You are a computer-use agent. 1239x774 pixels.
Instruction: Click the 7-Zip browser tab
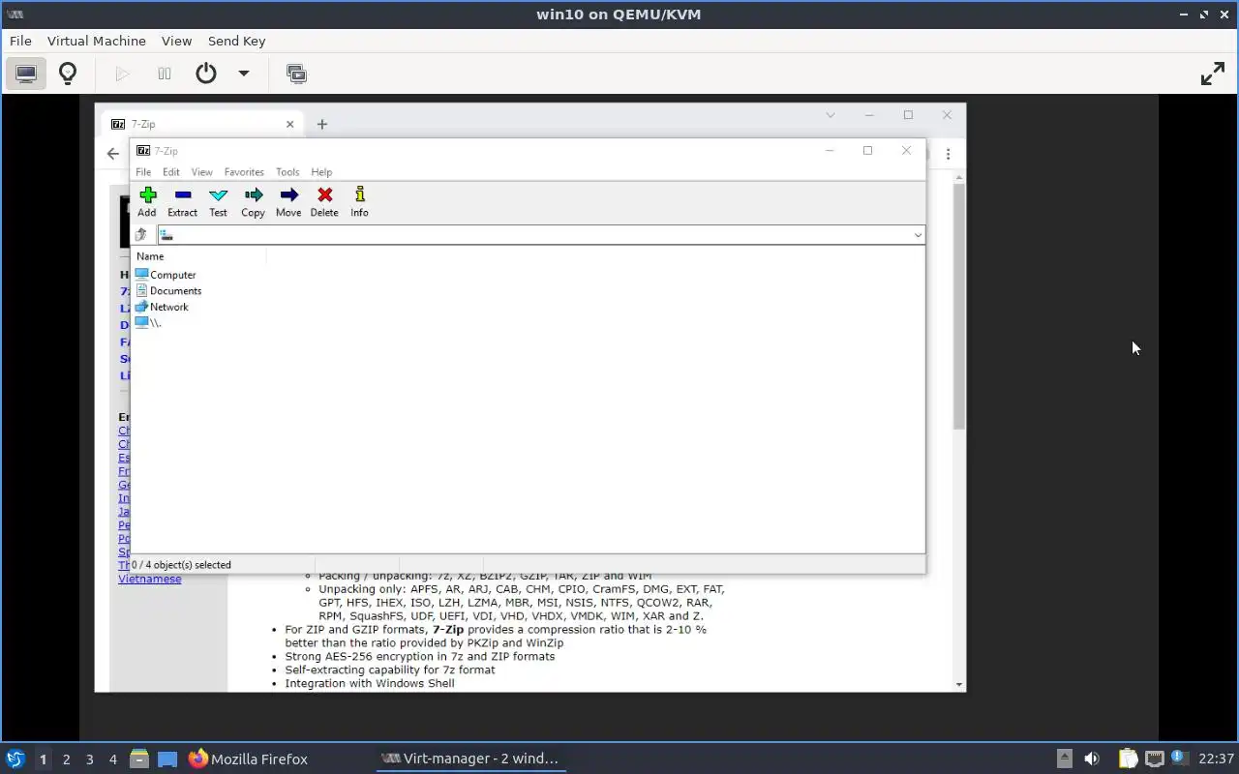pyautogui.click(x=201, y=124)
